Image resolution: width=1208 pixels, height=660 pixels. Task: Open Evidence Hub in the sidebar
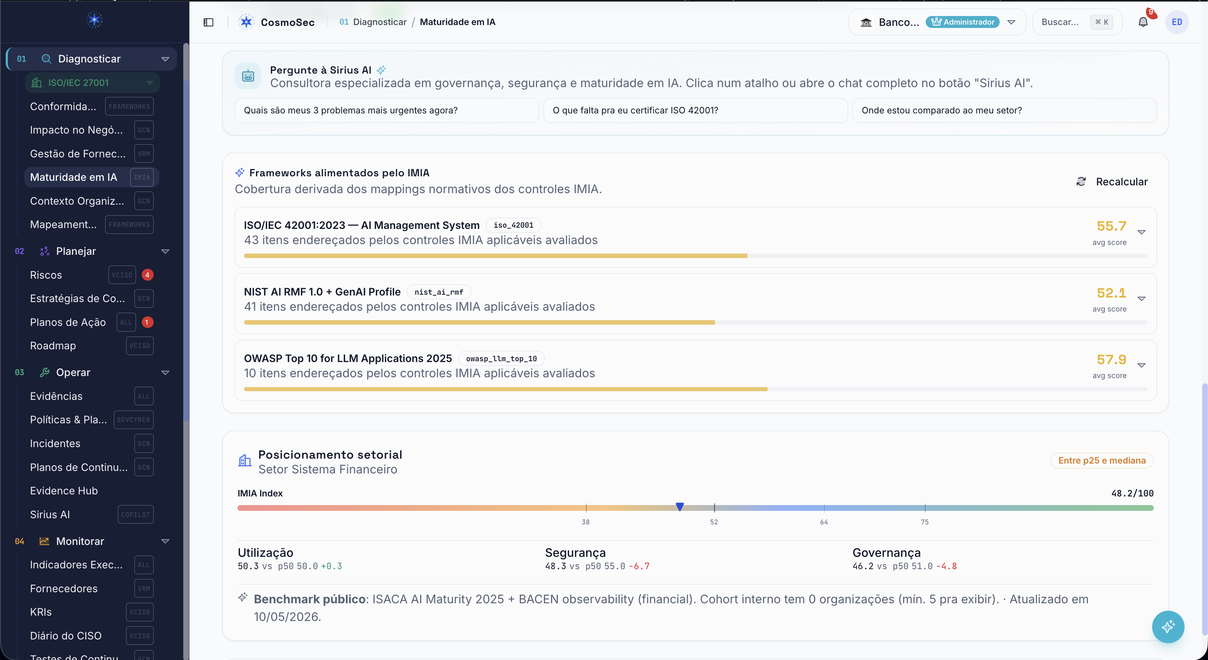92,491
